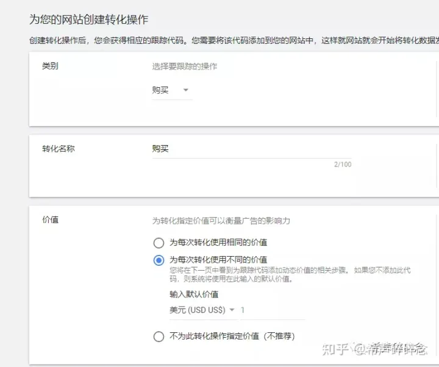Open the 购买 category dropdown

[x=171, y=90]
